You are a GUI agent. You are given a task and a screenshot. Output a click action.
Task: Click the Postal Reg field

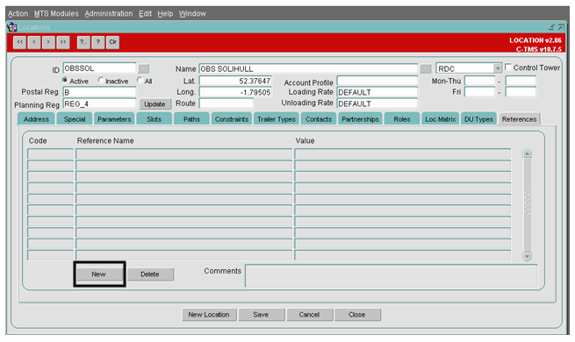[99, 92]
